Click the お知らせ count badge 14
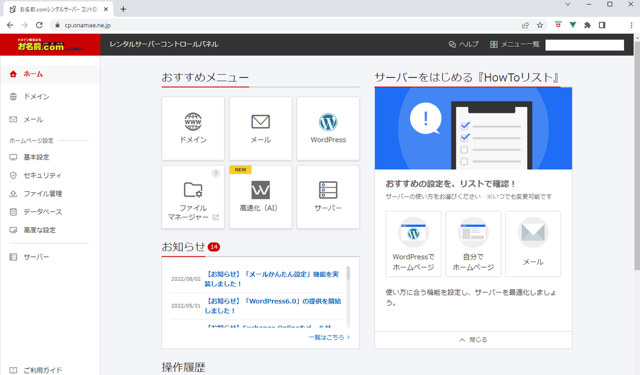Screen dimensions: 640x375 click(214, 247)
